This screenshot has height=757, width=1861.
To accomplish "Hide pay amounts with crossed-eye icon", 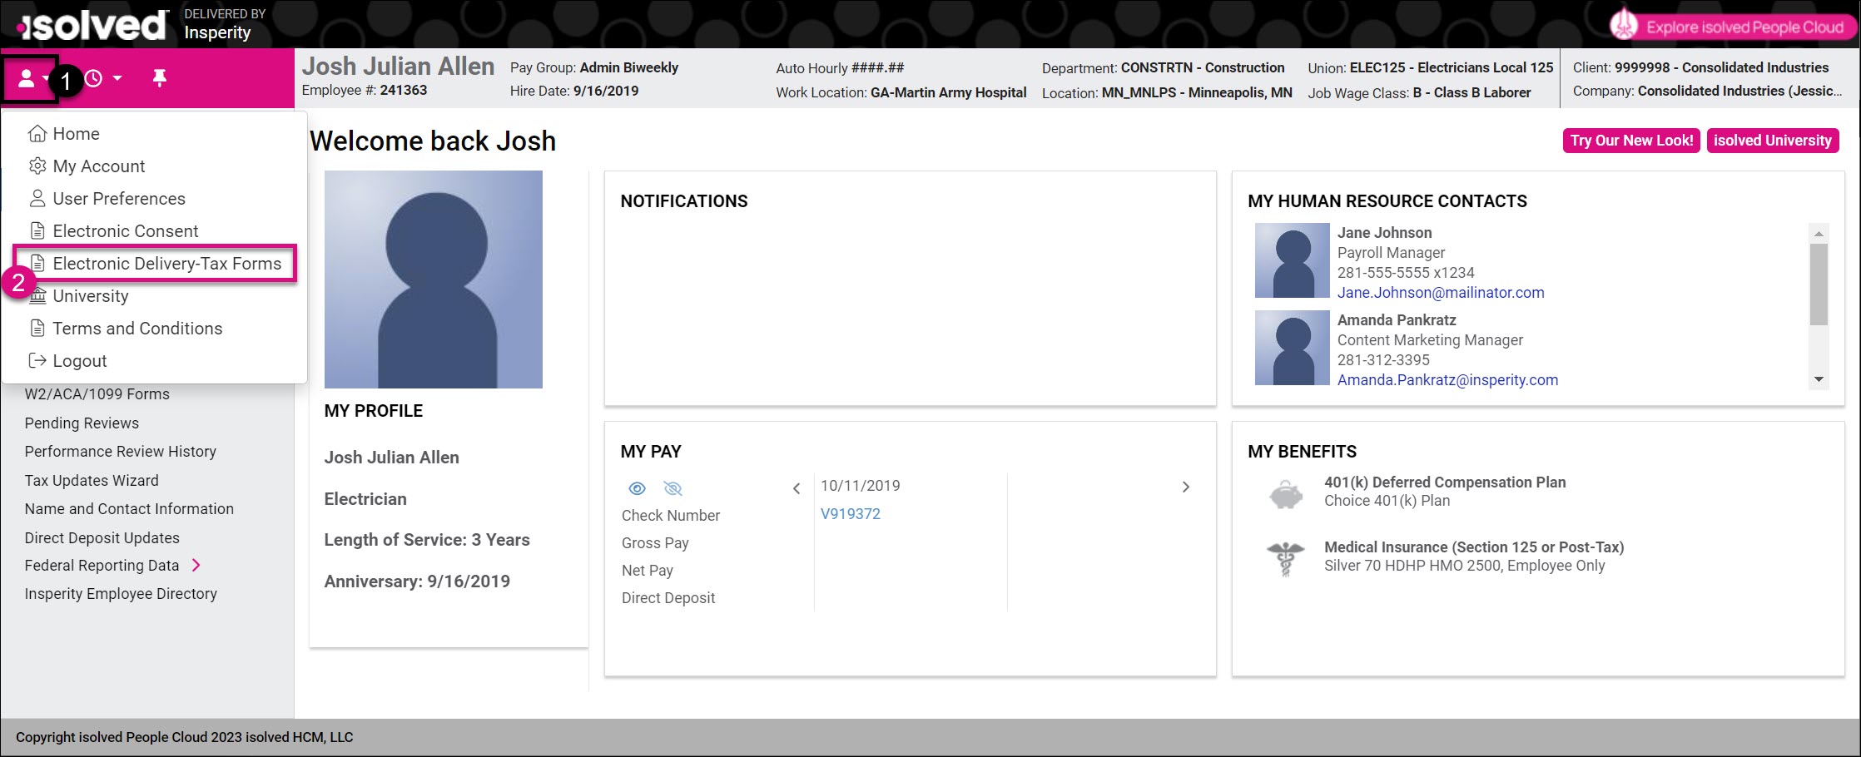I will point(672,488).
